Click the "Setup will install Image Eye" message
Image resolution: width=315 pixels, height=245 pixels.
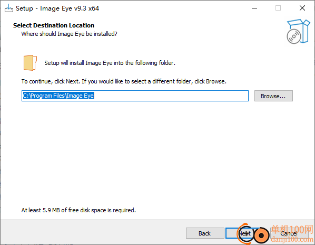110,63
